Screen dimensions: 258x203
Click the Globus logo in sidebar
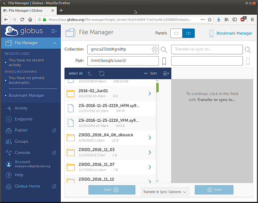[24, 31]
